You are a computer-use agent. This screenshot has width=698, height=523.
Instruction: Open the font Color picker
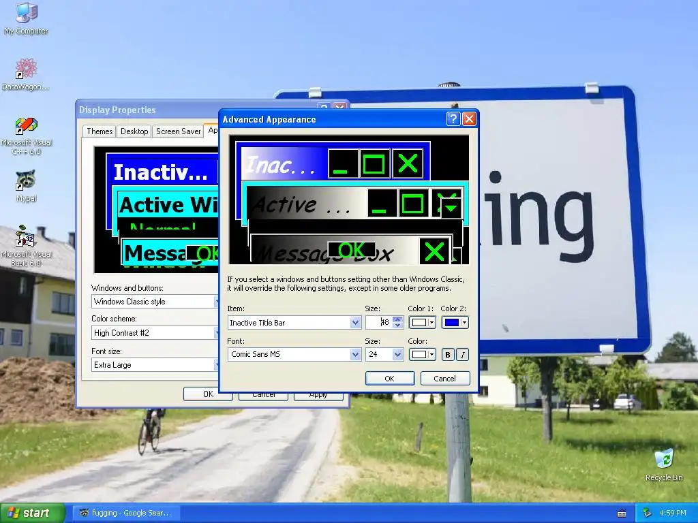[x=422, y=354]
